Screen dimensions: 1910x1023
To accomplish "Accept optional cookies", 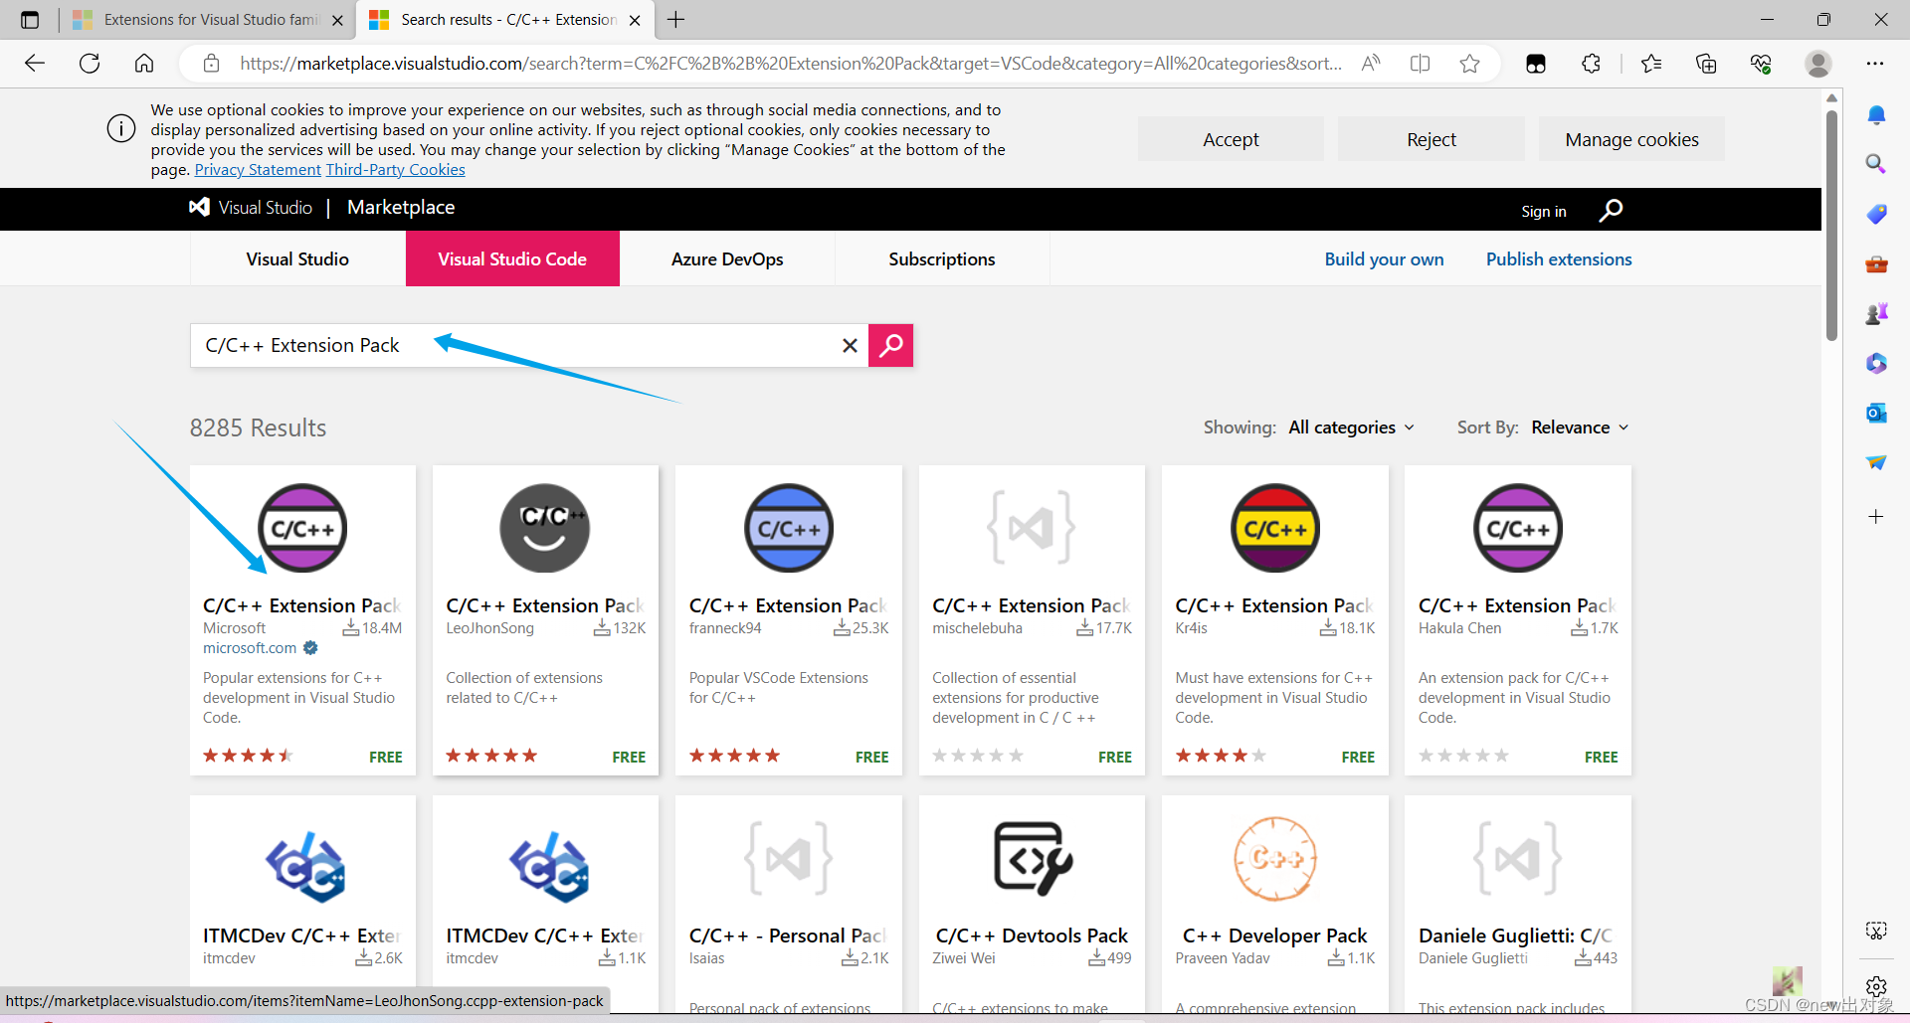I will [x=1231, y=139].
